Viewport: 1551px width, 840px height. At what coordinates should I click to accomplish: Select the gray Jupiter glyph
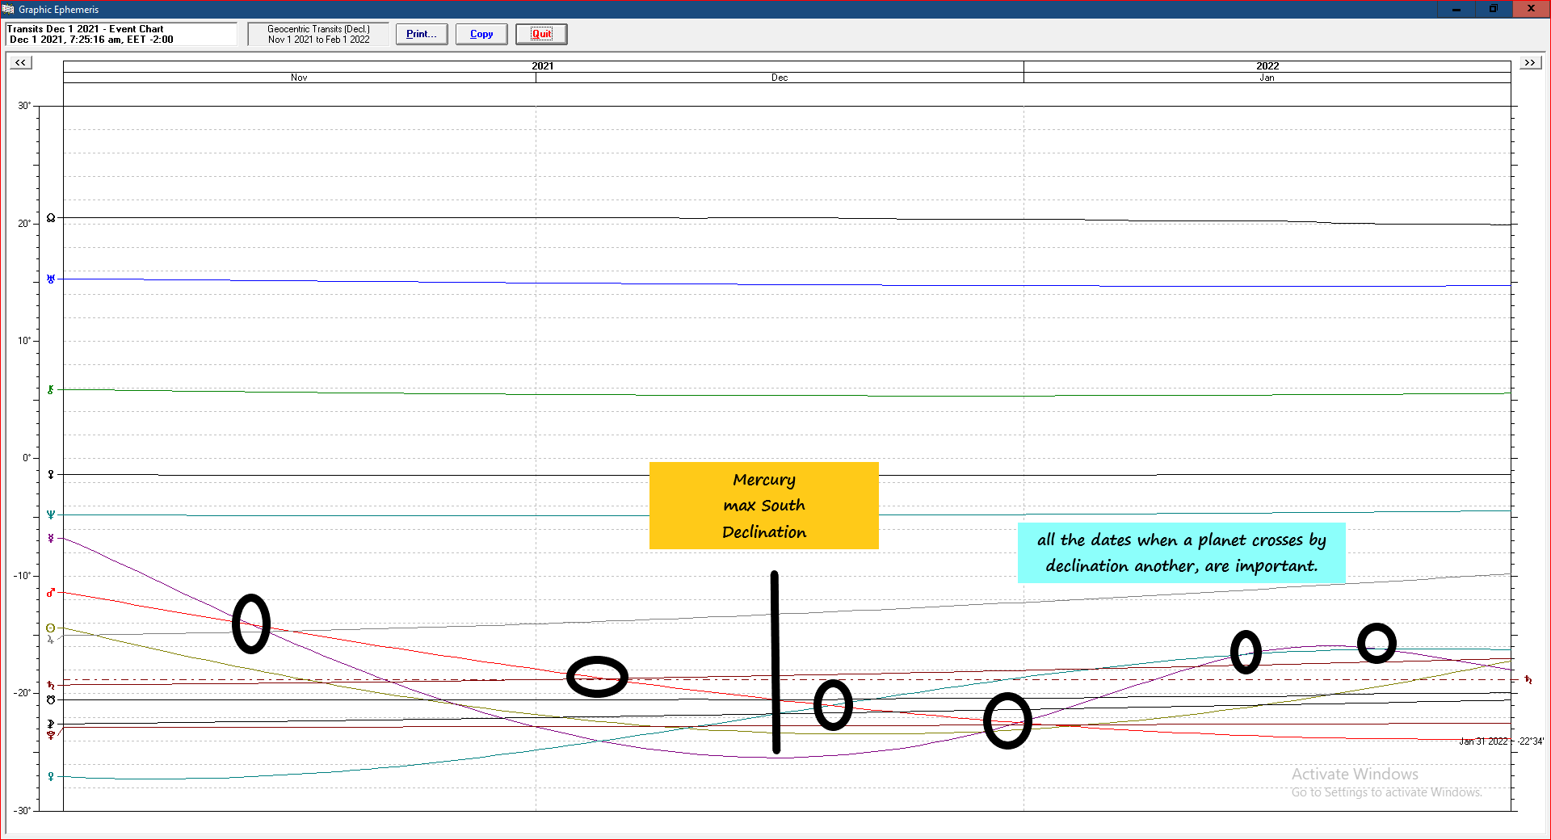tap(51, 639)
